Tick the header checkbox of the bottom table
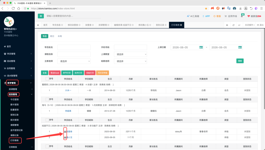This screenshot has width=265, height=150. coord(47,146)
